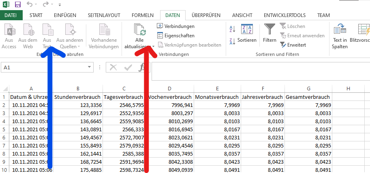370x173 pixels.
Task: Switch to the ÜBERPRÜFEN tab
Action: 206,15
